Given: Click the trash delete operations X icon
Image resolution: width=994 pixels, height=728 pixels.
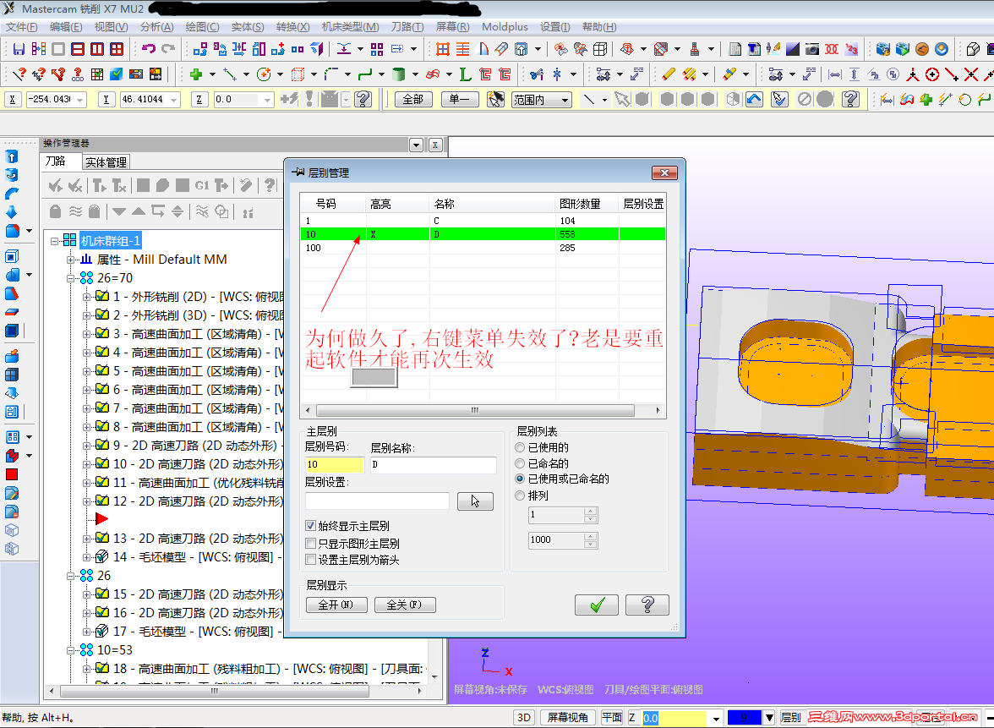Looking at the screenshot, I should (x=75, y=185).
